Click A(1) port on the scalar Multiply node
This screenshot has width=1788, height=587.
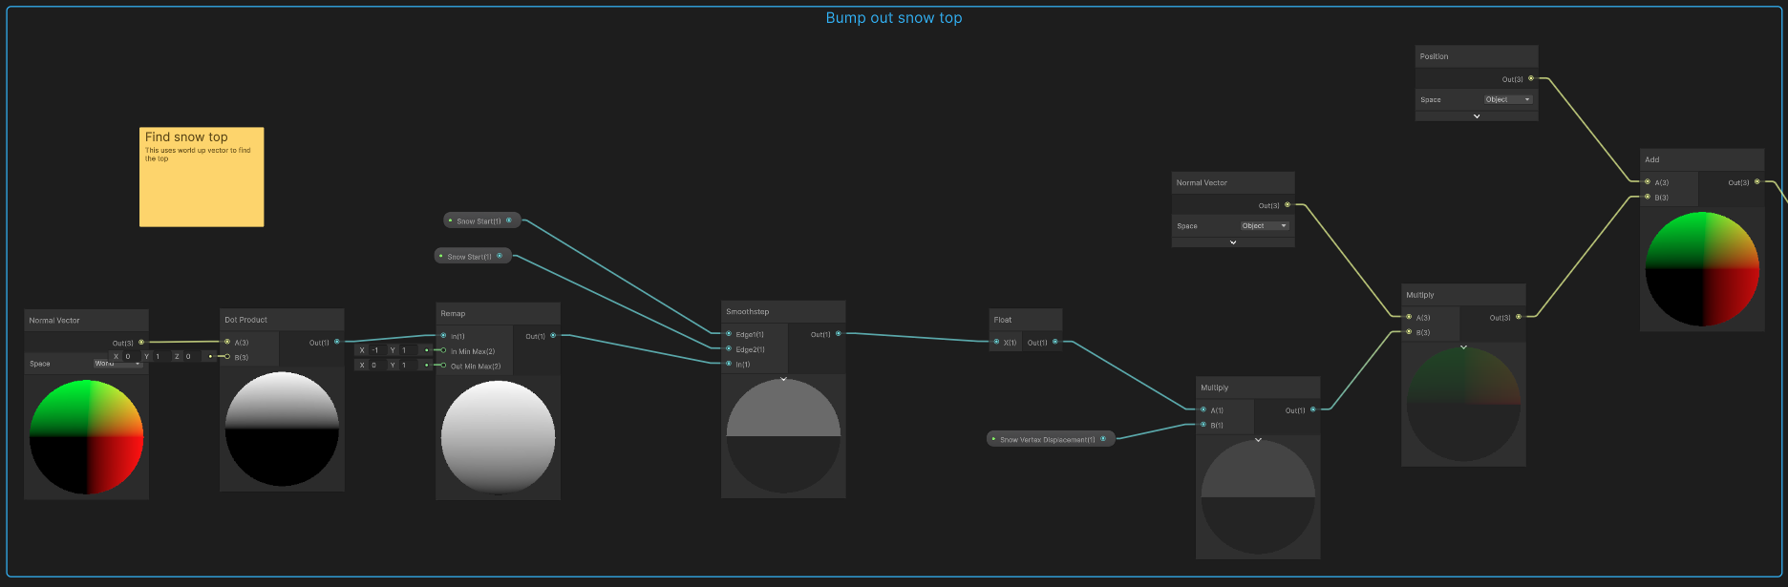[x=1203, y=409]
